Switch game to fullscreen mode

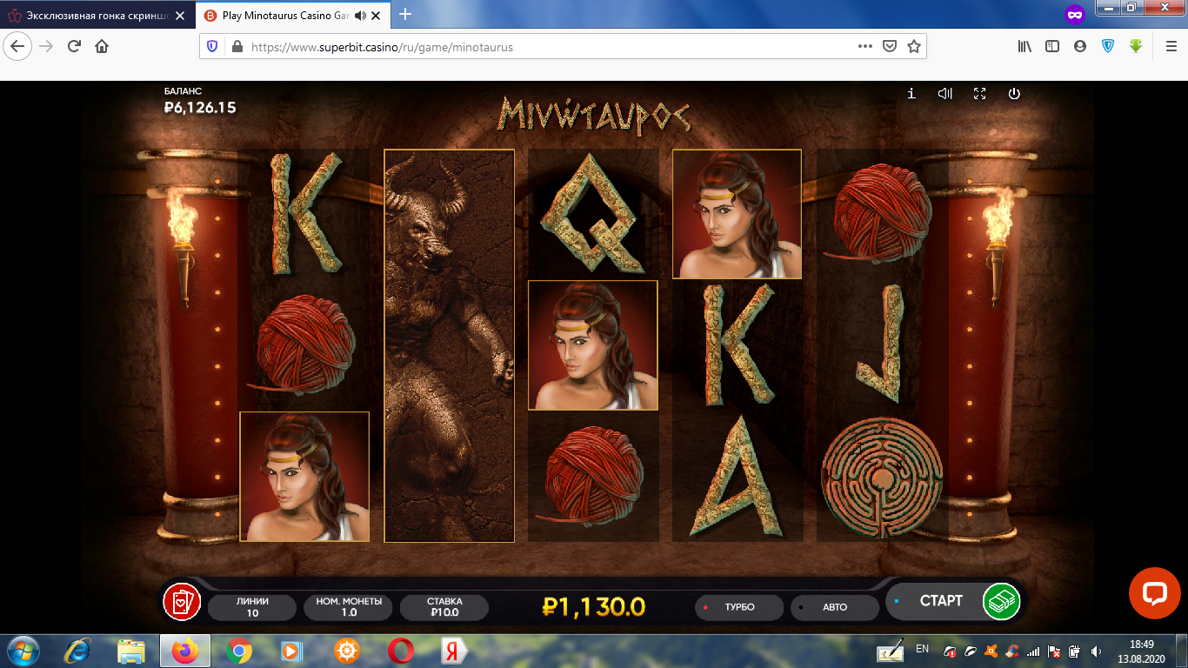pyautogui.click(x=979, y=94)
